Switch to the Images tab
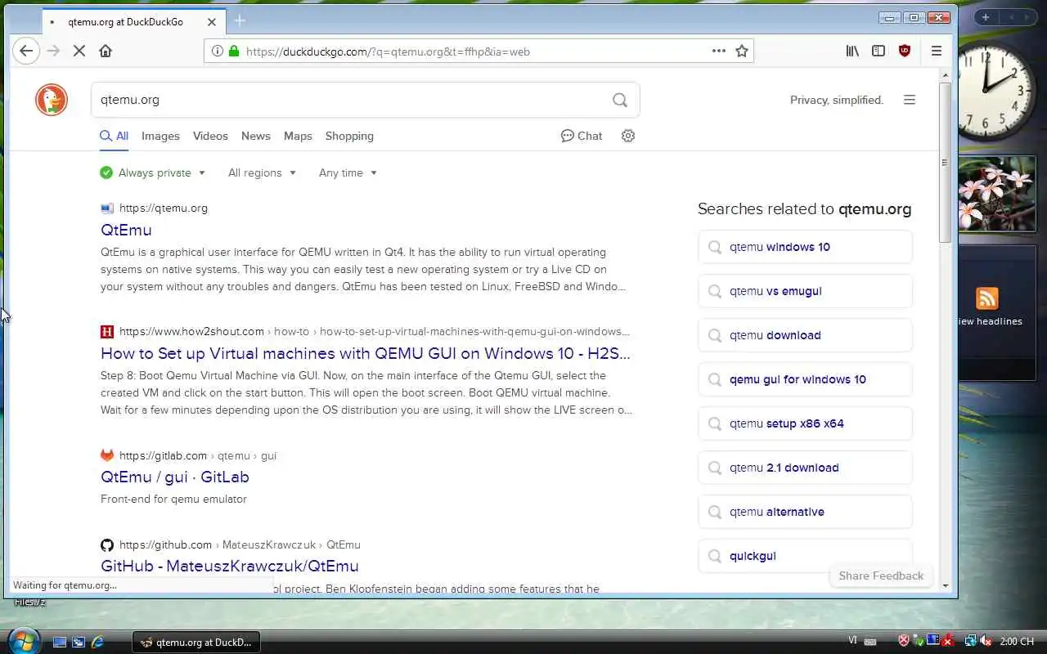This screenshot has width=1047, height=654. point(160,136)
